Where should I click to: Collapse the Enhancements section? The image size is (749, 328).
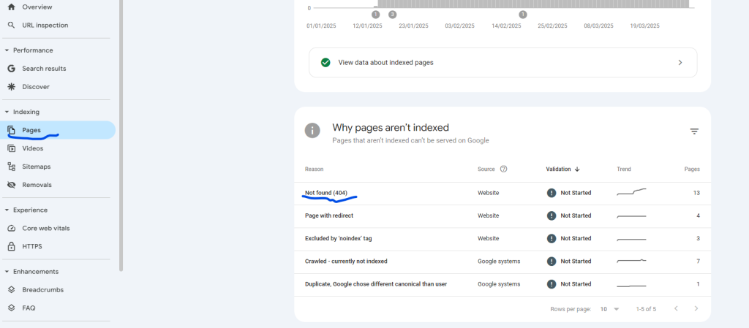click(x=7, y=272)
